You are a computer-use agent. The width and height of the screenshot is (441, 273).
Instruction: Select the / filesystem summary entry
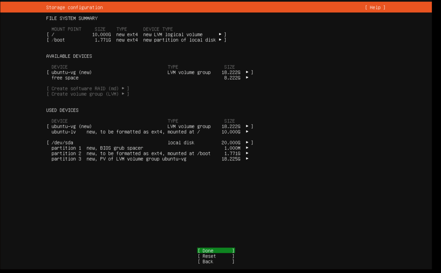(x=129, y=35)
